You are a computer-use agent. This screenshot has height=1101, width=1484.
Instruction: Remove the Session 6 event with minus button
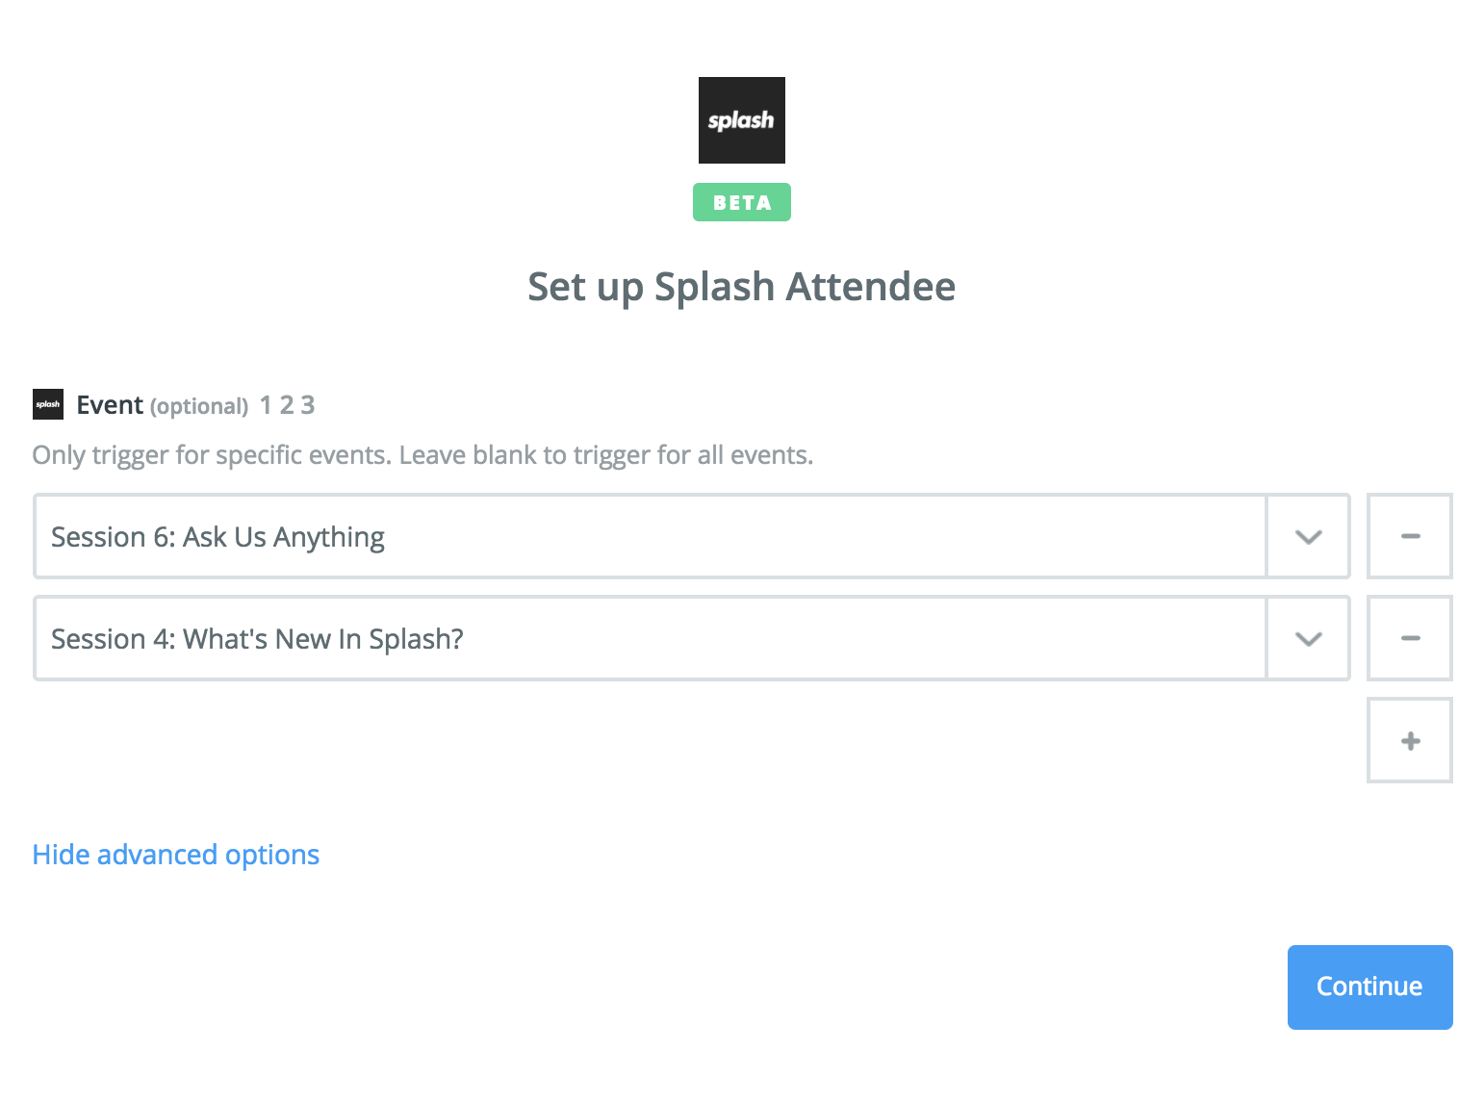pyautogui.click(x=1410, y=536)
